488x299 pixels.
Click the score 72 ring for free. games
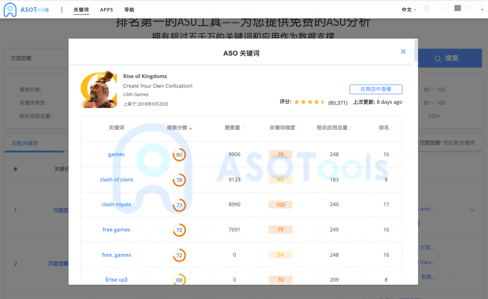(179, 255)
